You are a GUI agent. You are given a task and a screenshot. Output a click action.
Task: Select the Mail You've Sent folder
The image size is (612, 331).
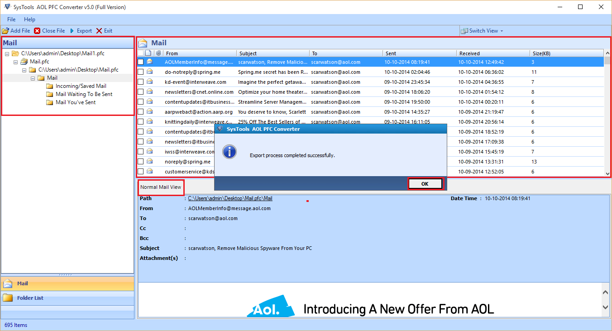pyautogui.click(x=76, y=102)
